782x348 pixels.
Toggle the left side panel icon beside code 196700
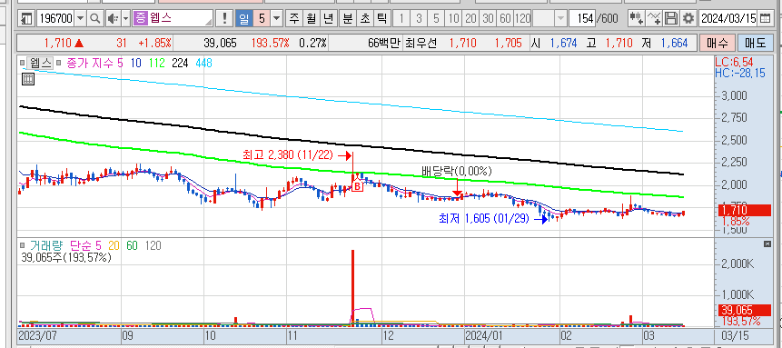26,19
